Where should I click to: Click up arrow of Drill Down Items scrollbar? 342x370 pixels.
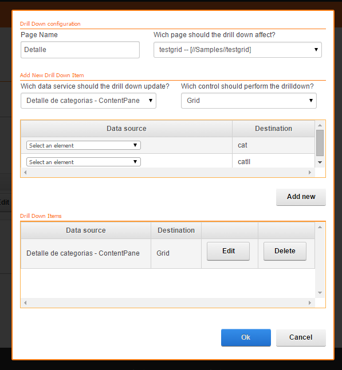[x=320, y=227]
